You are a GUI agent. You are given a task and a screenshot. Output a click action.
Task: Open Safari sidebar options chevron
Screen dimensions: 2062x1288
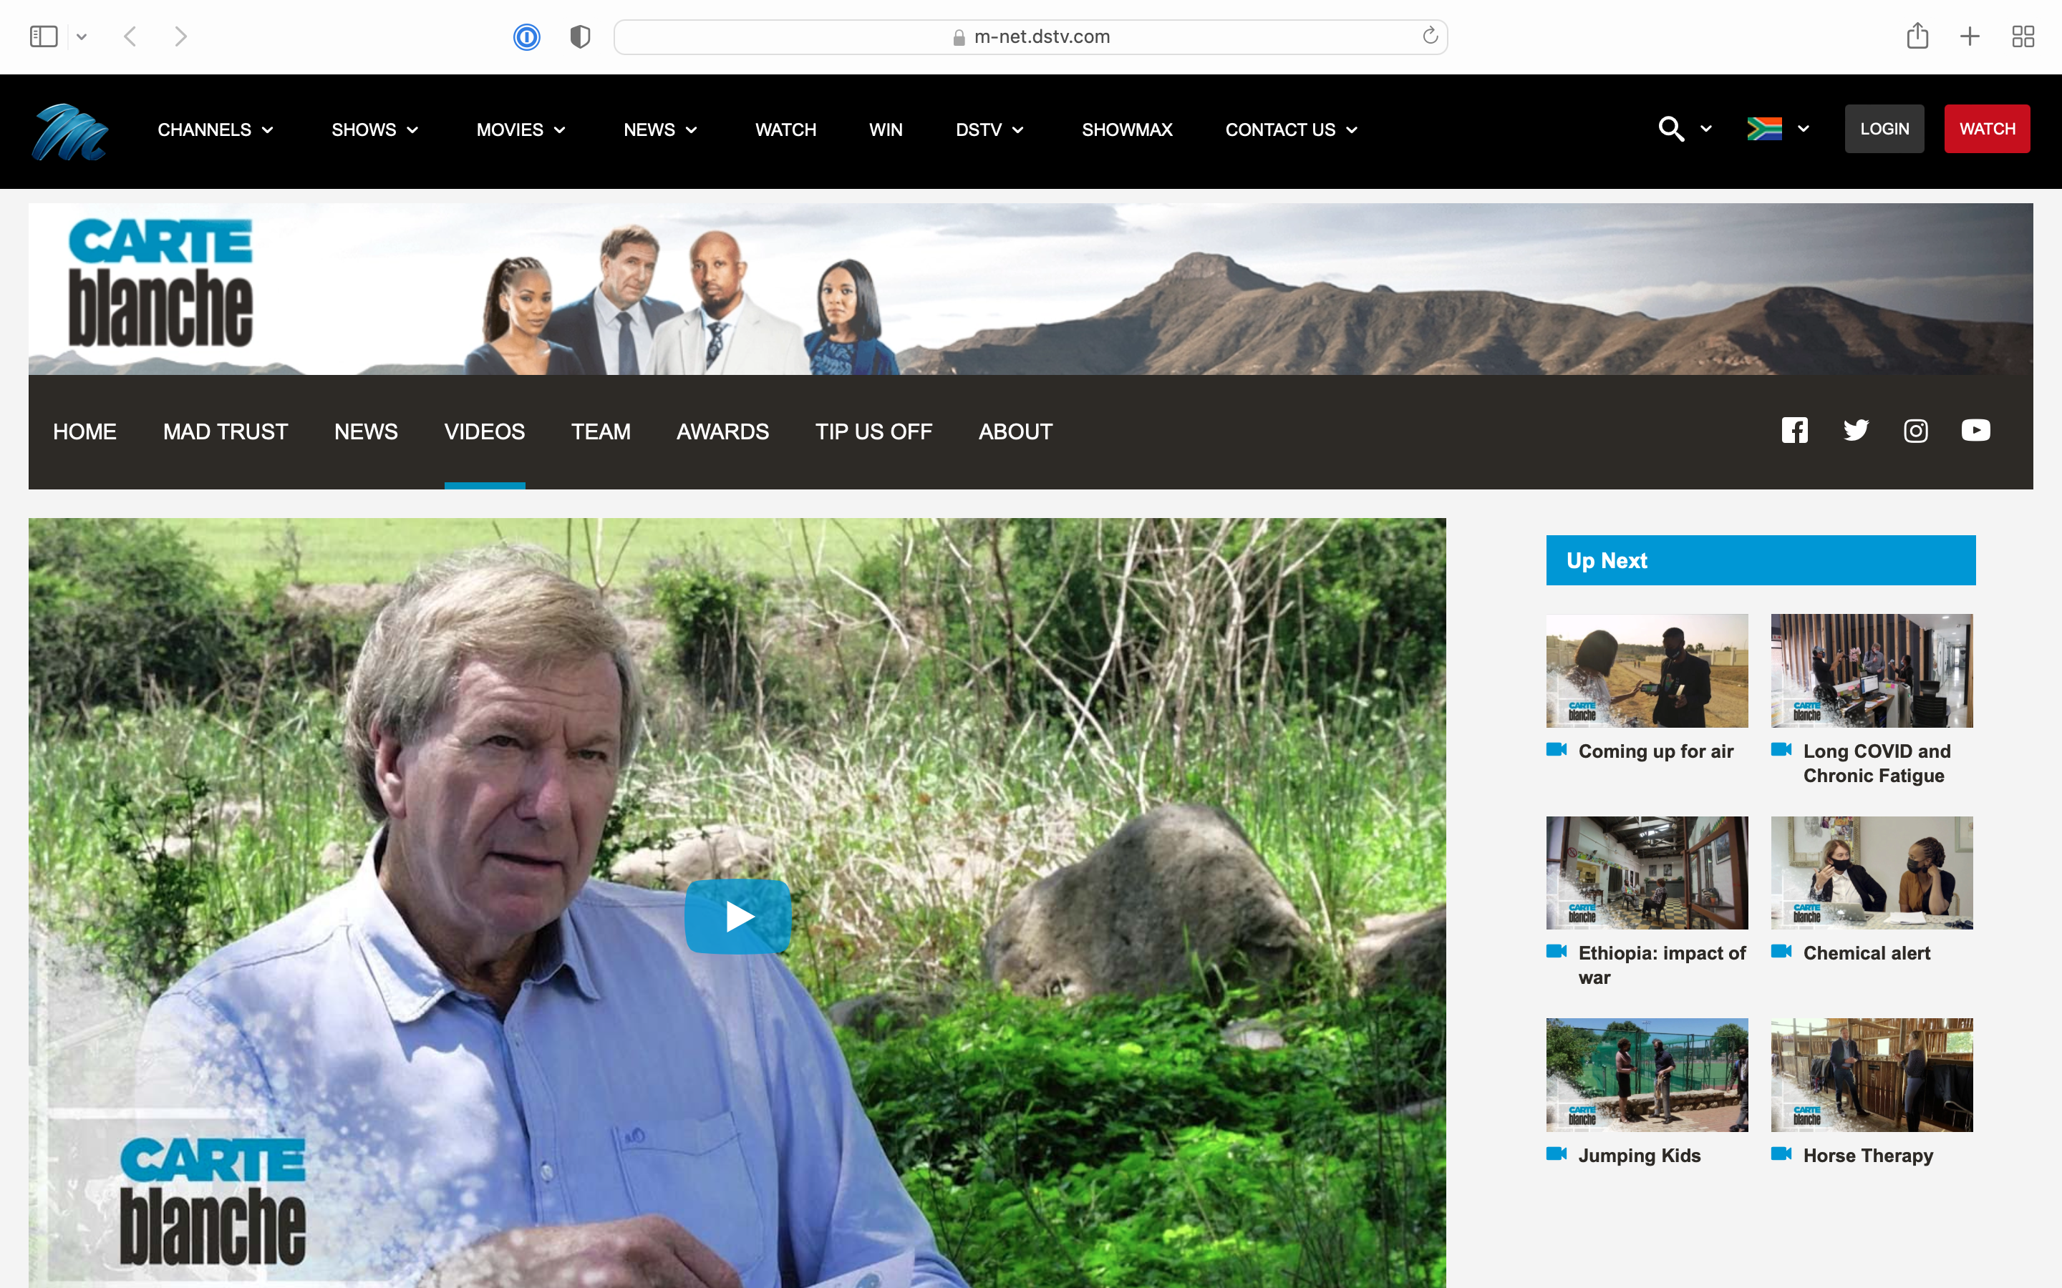[x=82, y=36]
